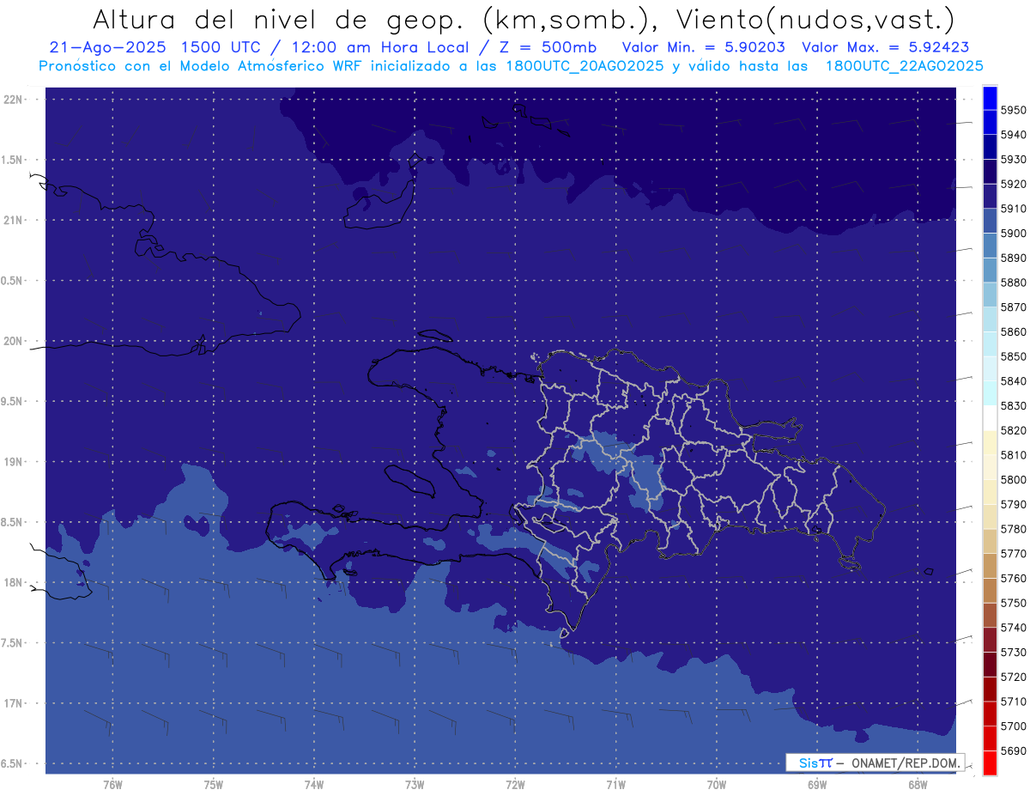The width and height of the screenshot is (1030, 796).
Task: Select the '1.5N' latitude tick label
Action: point(12,160)
